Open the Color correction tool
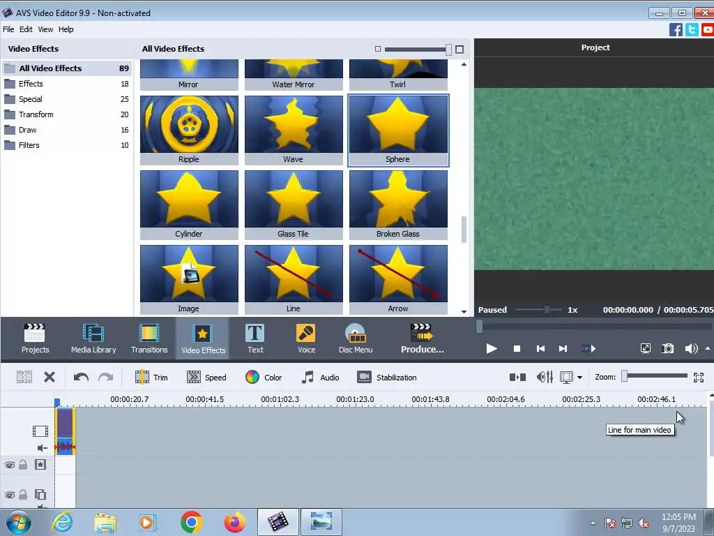Screen dimensions: 714x536 (264, 378)
